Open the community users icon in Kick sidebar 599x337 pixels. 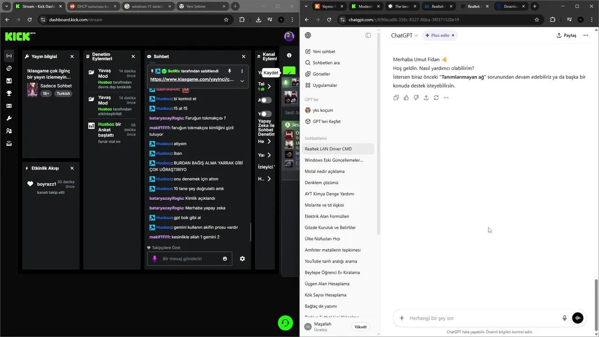coord(9,131)
